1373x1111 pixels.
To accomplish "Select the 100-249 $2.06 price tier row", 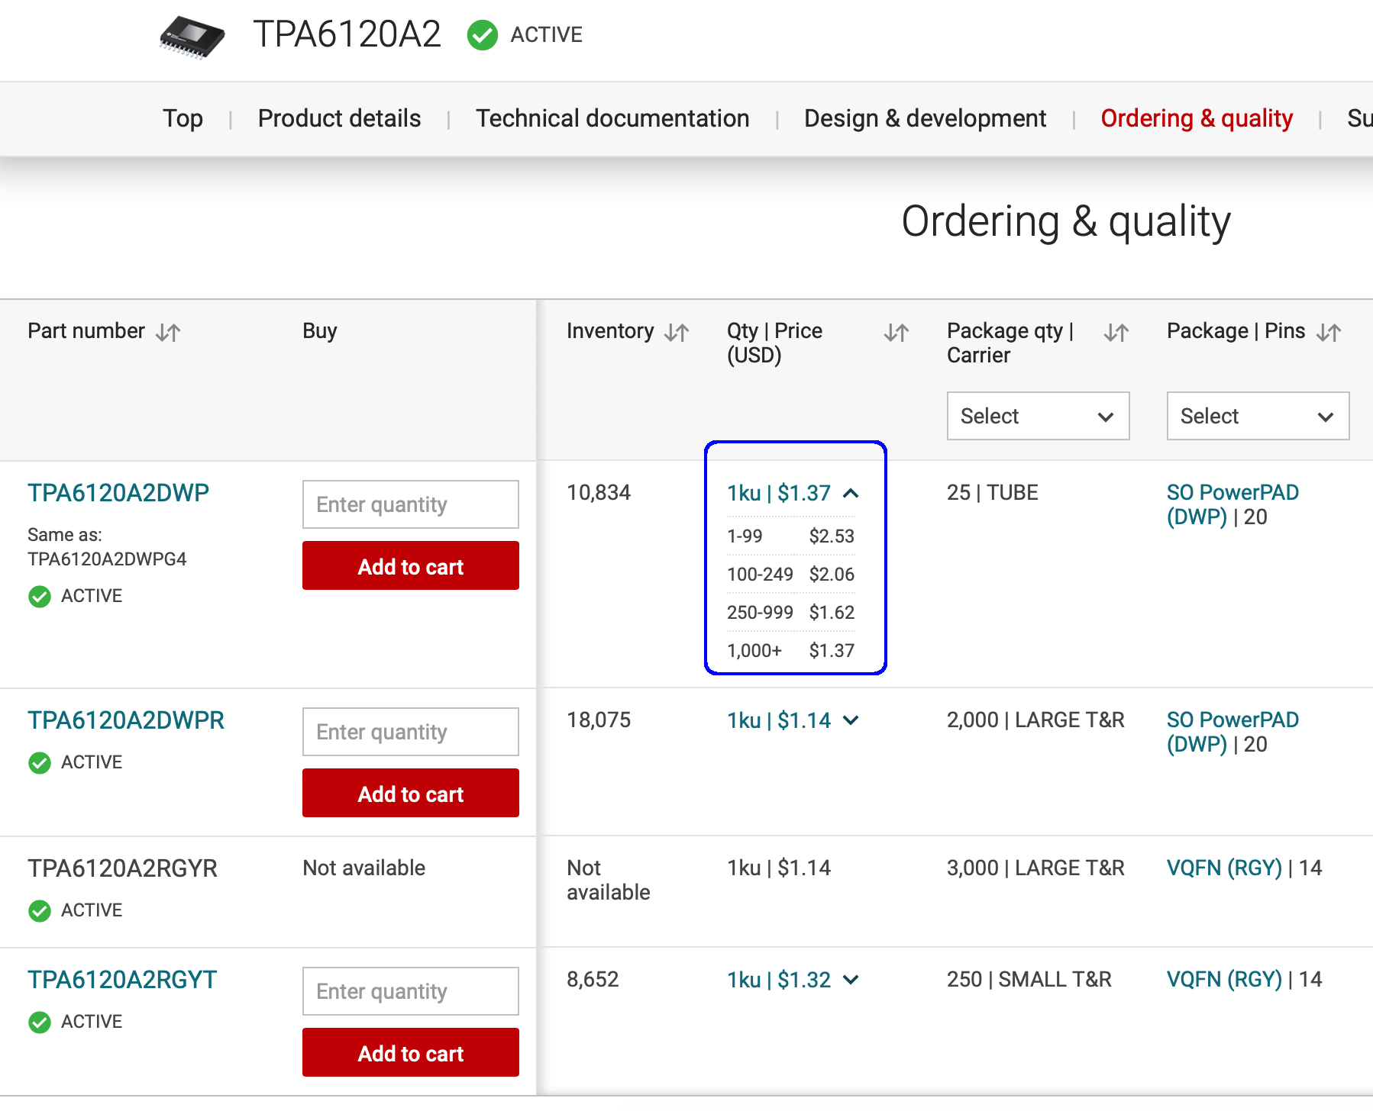I will click(x=791, y=575).
